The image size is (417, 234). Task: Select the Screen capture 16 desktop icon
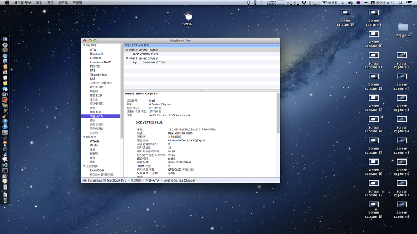tap(374, 162)
